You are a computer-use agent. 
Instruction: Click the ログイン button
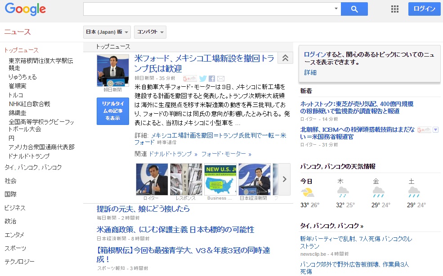[425, 9]
